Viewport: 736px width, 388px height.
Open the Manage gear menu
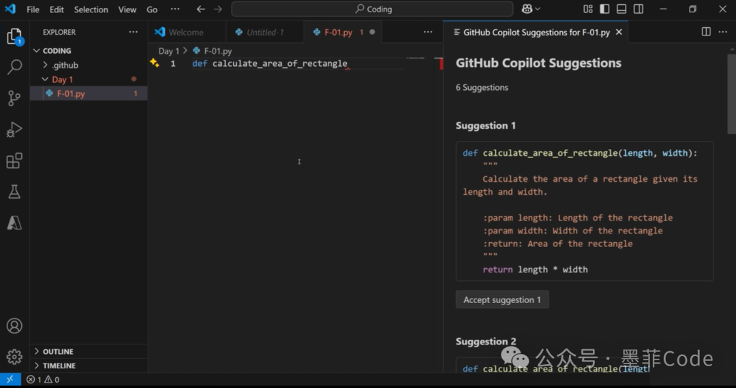14,357
